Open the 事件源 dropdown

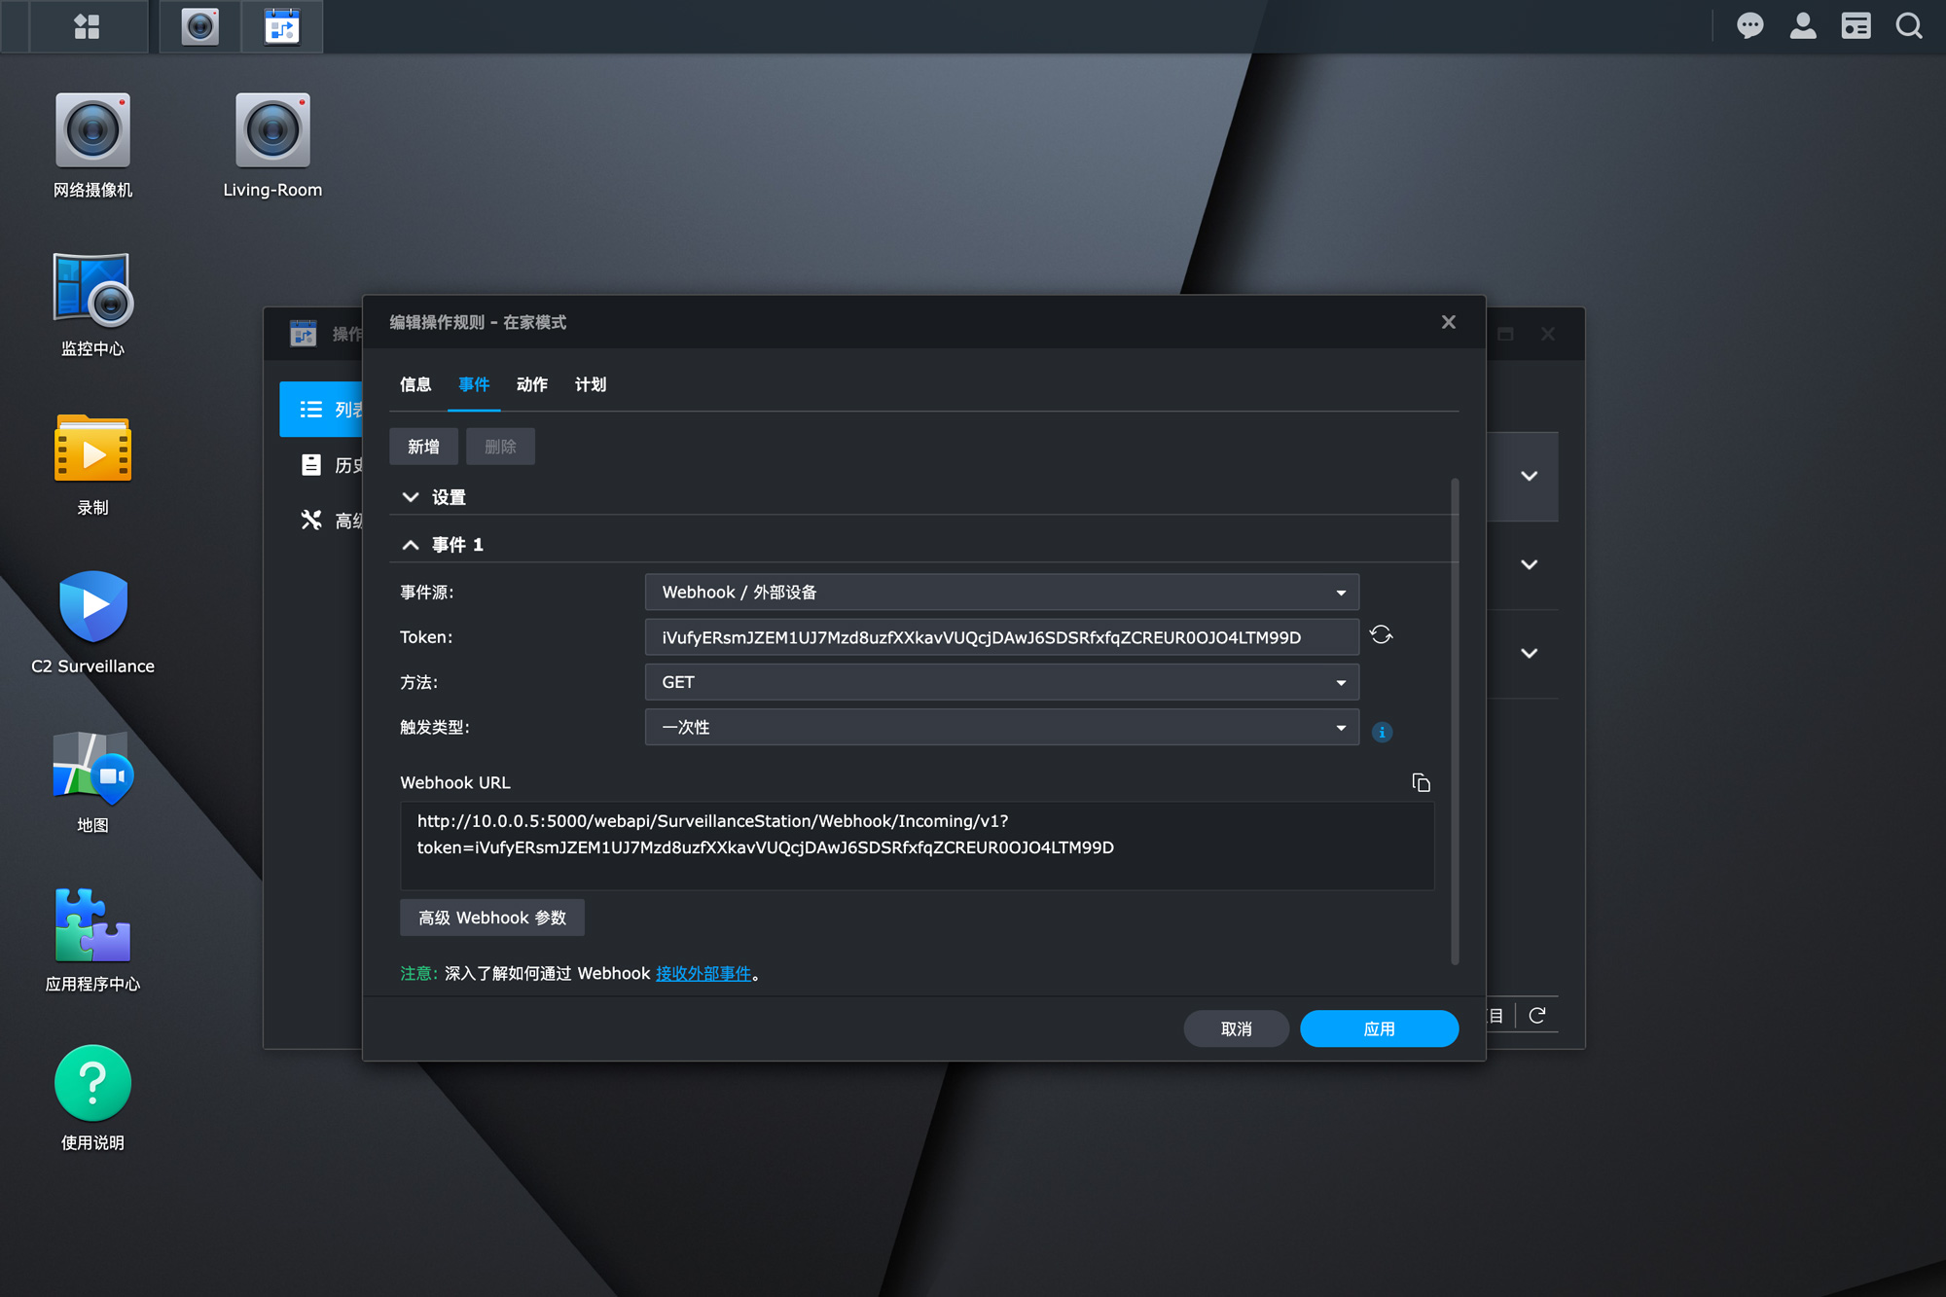[x=1001, y=593]
